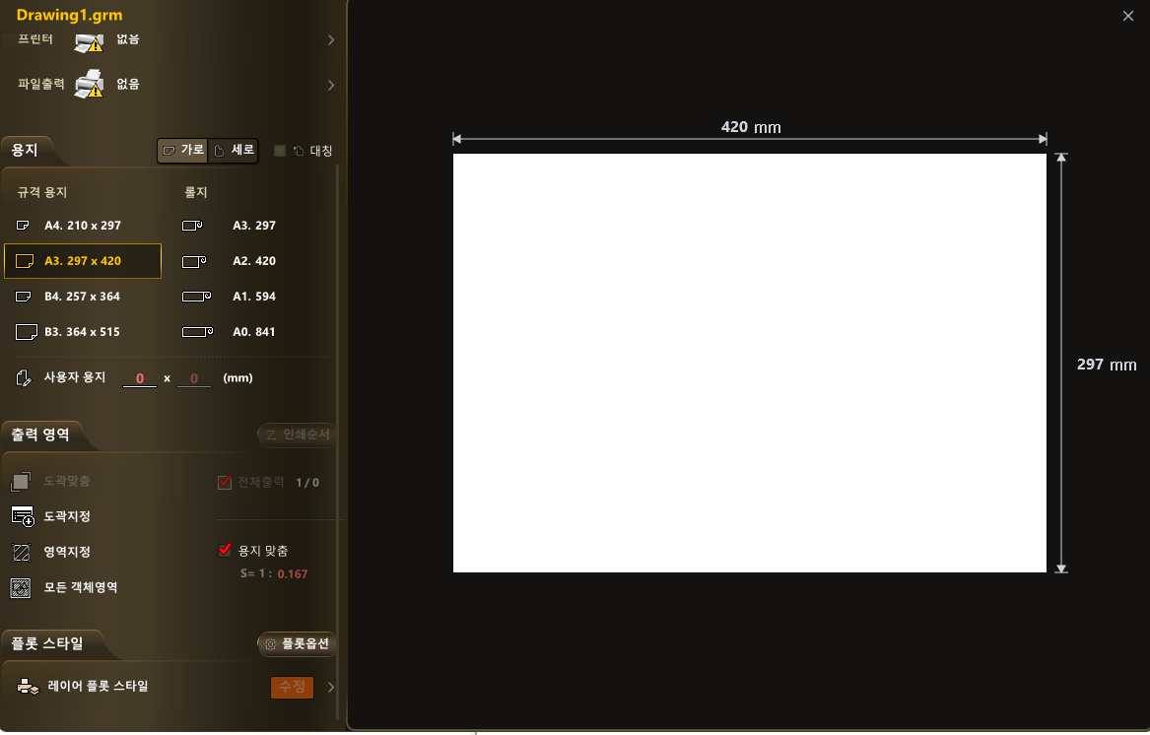Select roll paper A3. 297
Viewport: 1150px width, 735px height.
[x=254, y=226]
